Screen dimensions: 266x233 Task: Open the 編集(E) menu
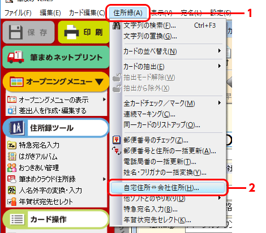coord(50,13)
